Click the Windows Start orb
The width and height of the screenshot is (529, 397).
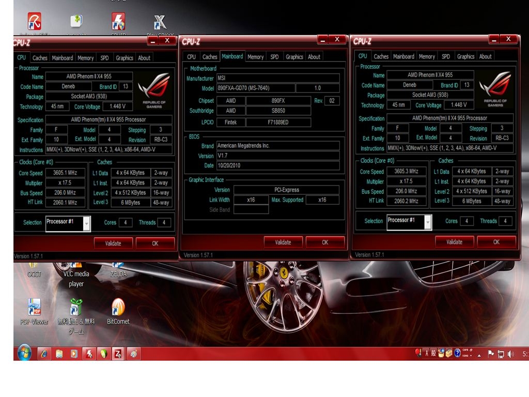pyautogui.click(x=24, y=354)
